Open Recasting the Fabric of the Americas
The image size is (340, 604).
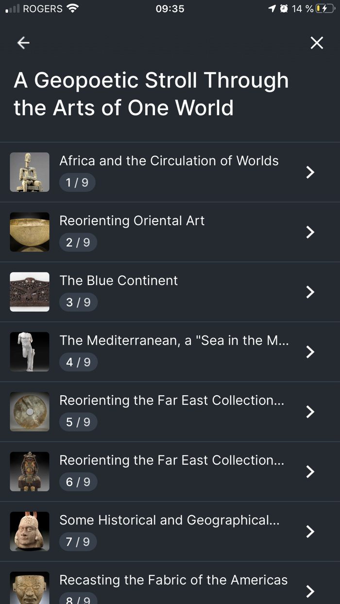pyautogui.click(x=173, y=580)
